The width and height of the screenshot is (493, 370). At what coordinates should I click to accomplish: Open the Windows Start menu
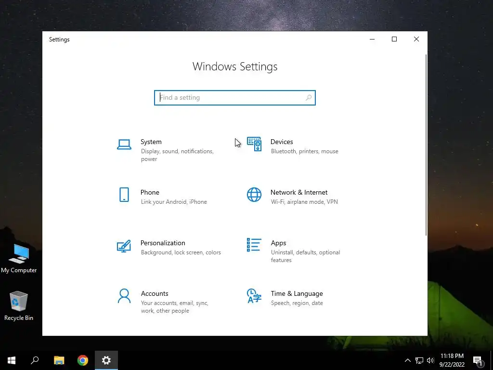coord(12,360)
